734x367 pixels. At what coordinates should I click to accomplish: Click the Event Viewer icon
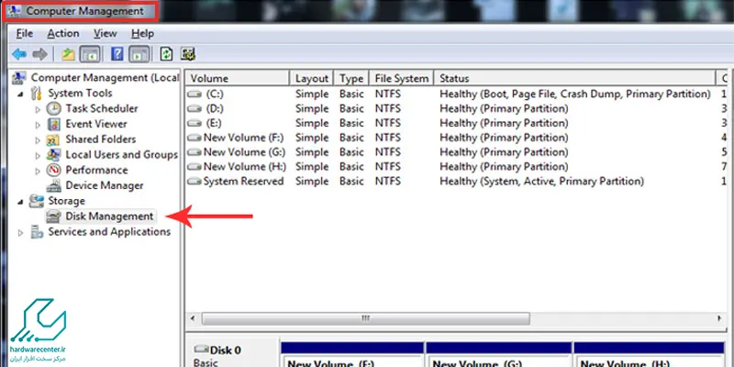tap(54, 124)
